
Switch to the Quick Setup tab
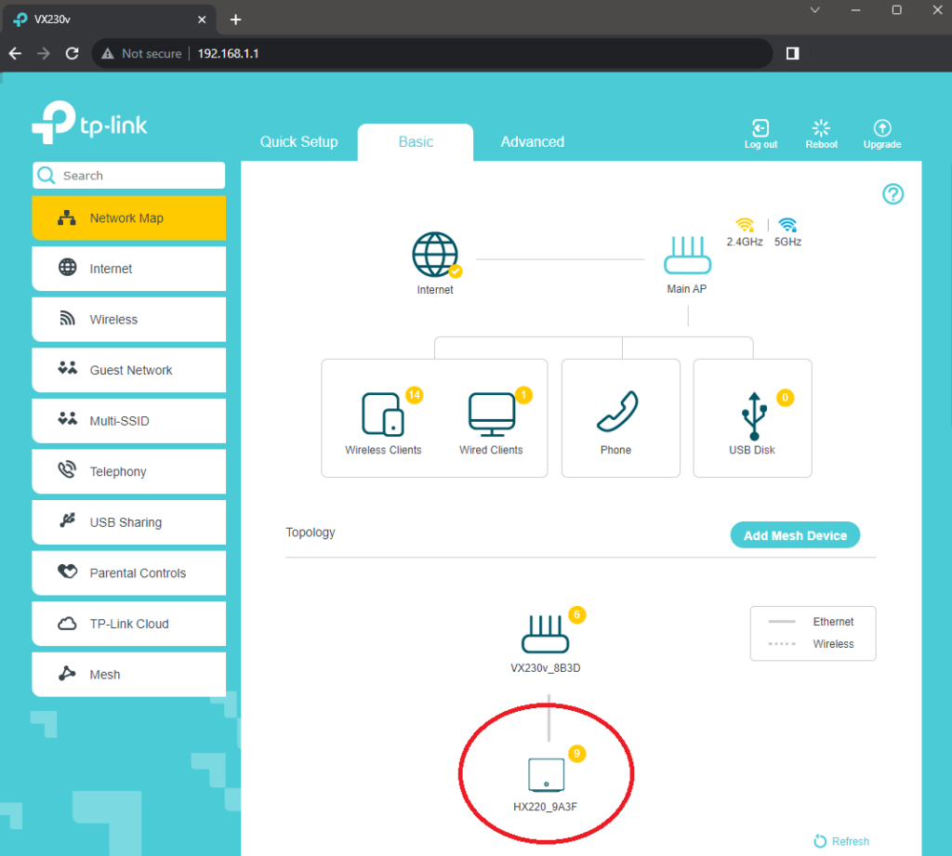pyautogui.click(x=298, y=142)
